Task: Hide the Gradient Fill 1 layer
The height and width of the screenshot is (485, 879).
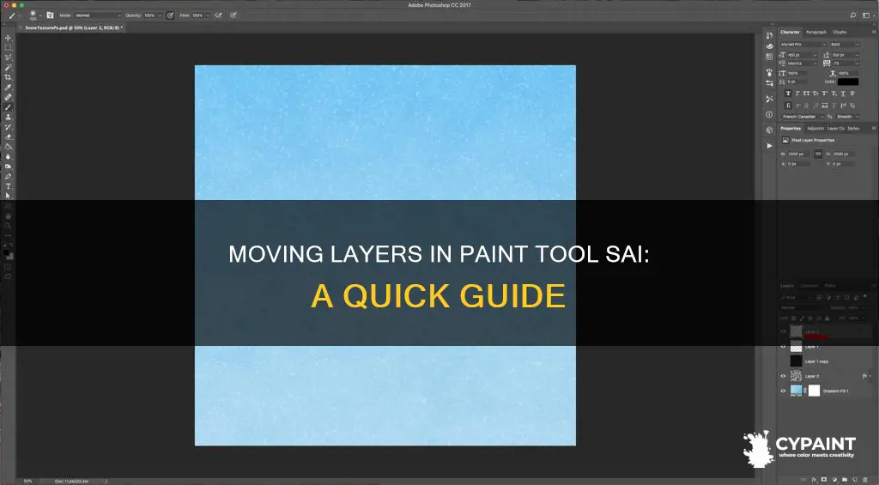Action: (x=783, y=391)
